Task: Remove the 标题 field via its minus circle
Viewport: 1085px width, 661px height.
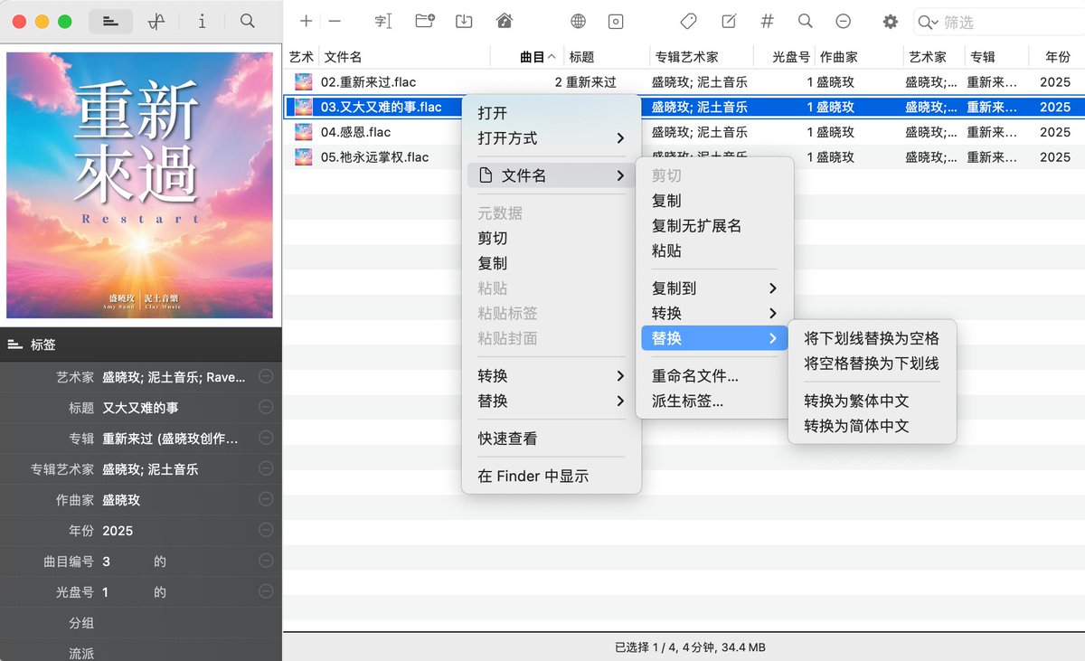Action: (266, 407)
